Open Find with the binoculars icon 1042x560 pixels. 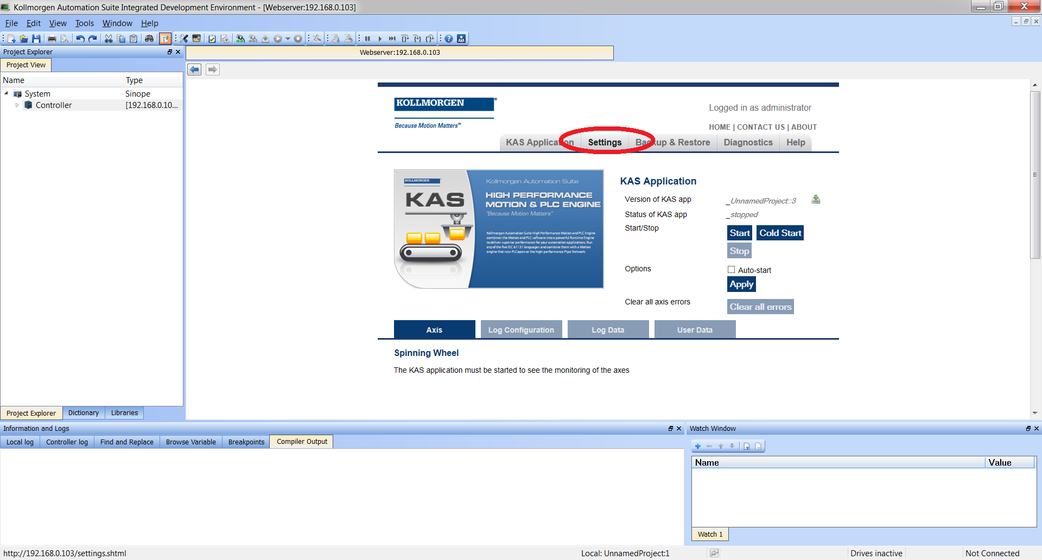coord(149,39)
